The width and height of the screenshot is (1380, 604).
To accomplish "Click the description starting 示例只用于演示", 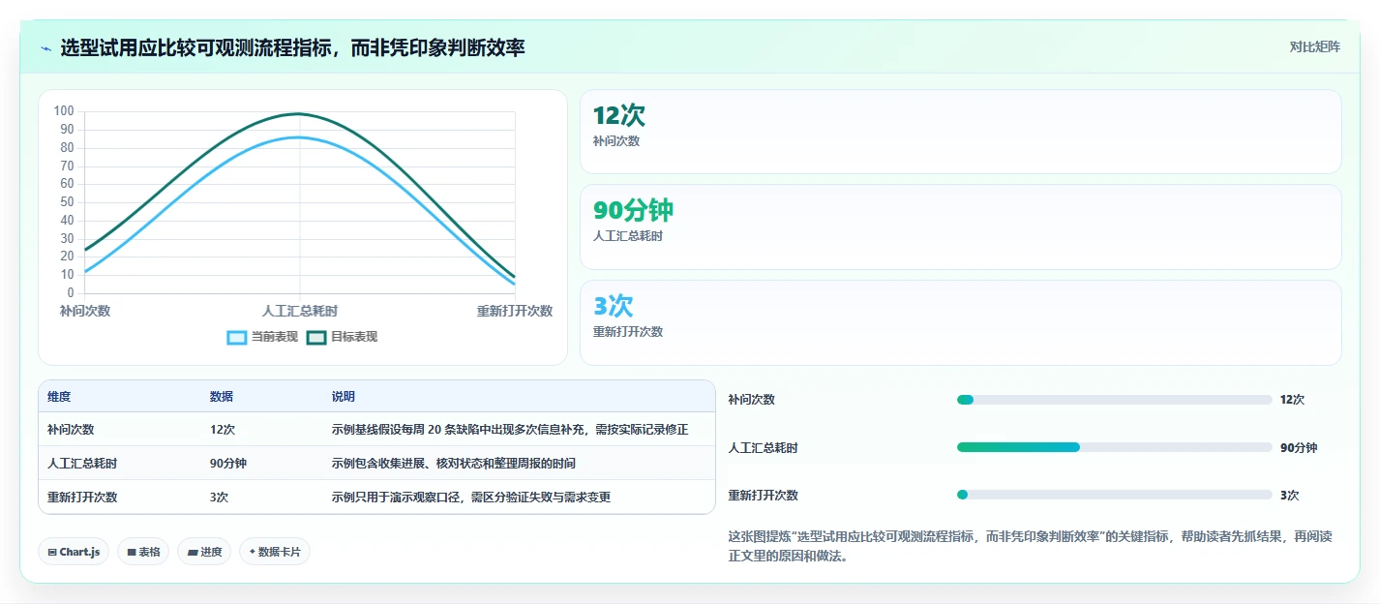I will [x=470, y=498].
